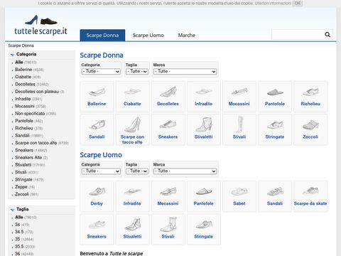Select size 35 in sidebar
341x256 pixels.
[x=18, y=239]
